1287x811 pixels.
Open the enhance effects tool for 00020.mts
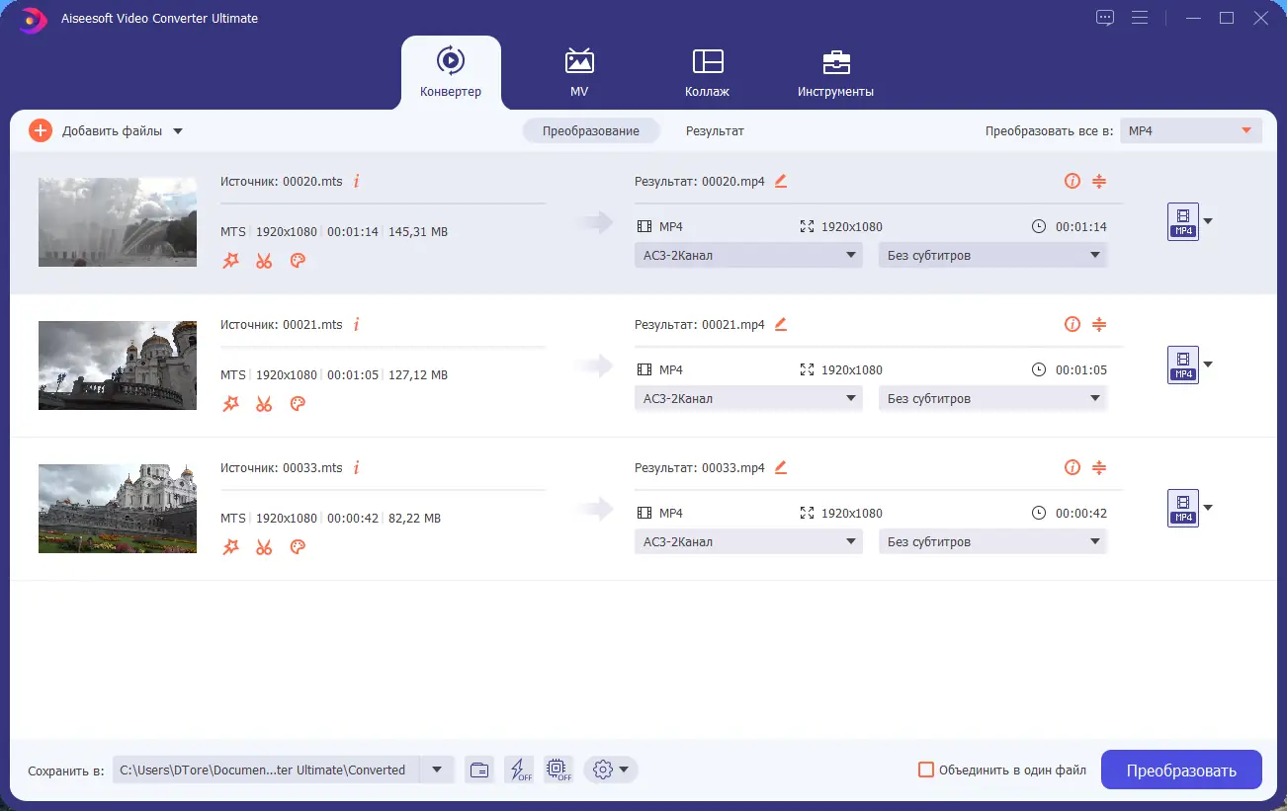(230, 261)
